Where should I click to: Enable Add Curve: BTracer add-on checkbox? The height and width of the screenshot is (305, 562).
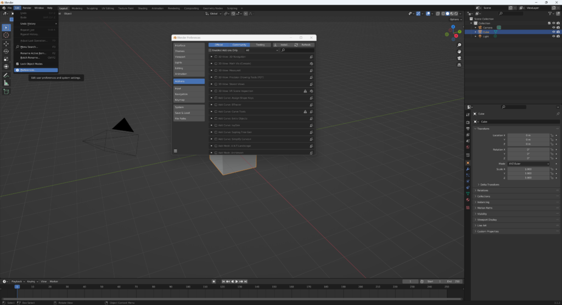coord(216,105)
